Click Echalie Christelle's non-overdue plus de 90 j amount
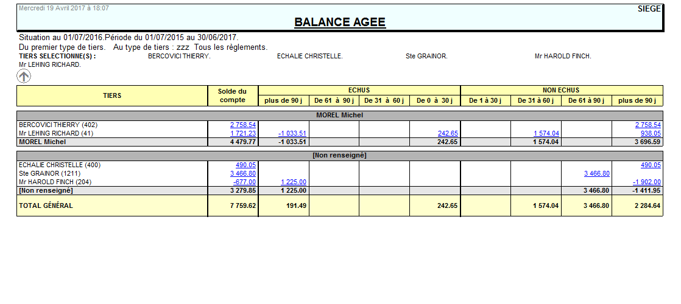 [x=651, y=165]
